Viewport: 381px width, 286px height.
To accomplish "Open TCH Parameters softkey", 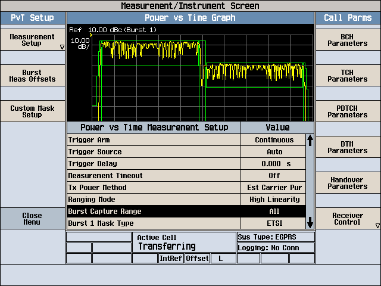I will (348, 76).
